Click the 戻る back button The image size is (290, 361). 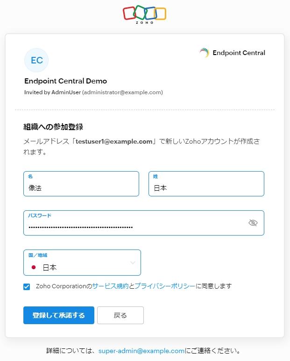tap(120, 315)
